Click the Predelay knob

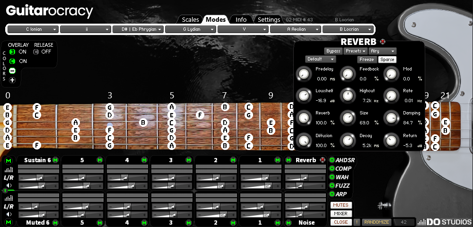click(x=304, y=74)
